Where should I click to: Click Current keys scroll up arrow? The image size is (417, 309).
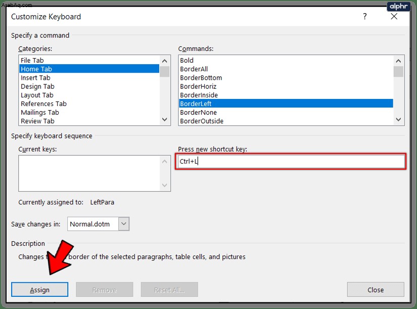point(165,162)
